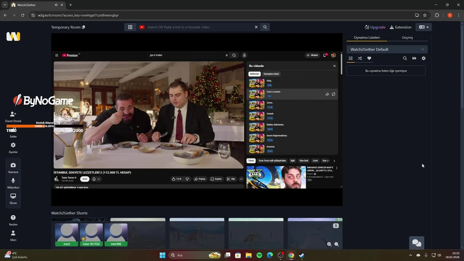The image size is (464, 261).
Task: Click the magnifier button to search videos
Action: point(265,27)
